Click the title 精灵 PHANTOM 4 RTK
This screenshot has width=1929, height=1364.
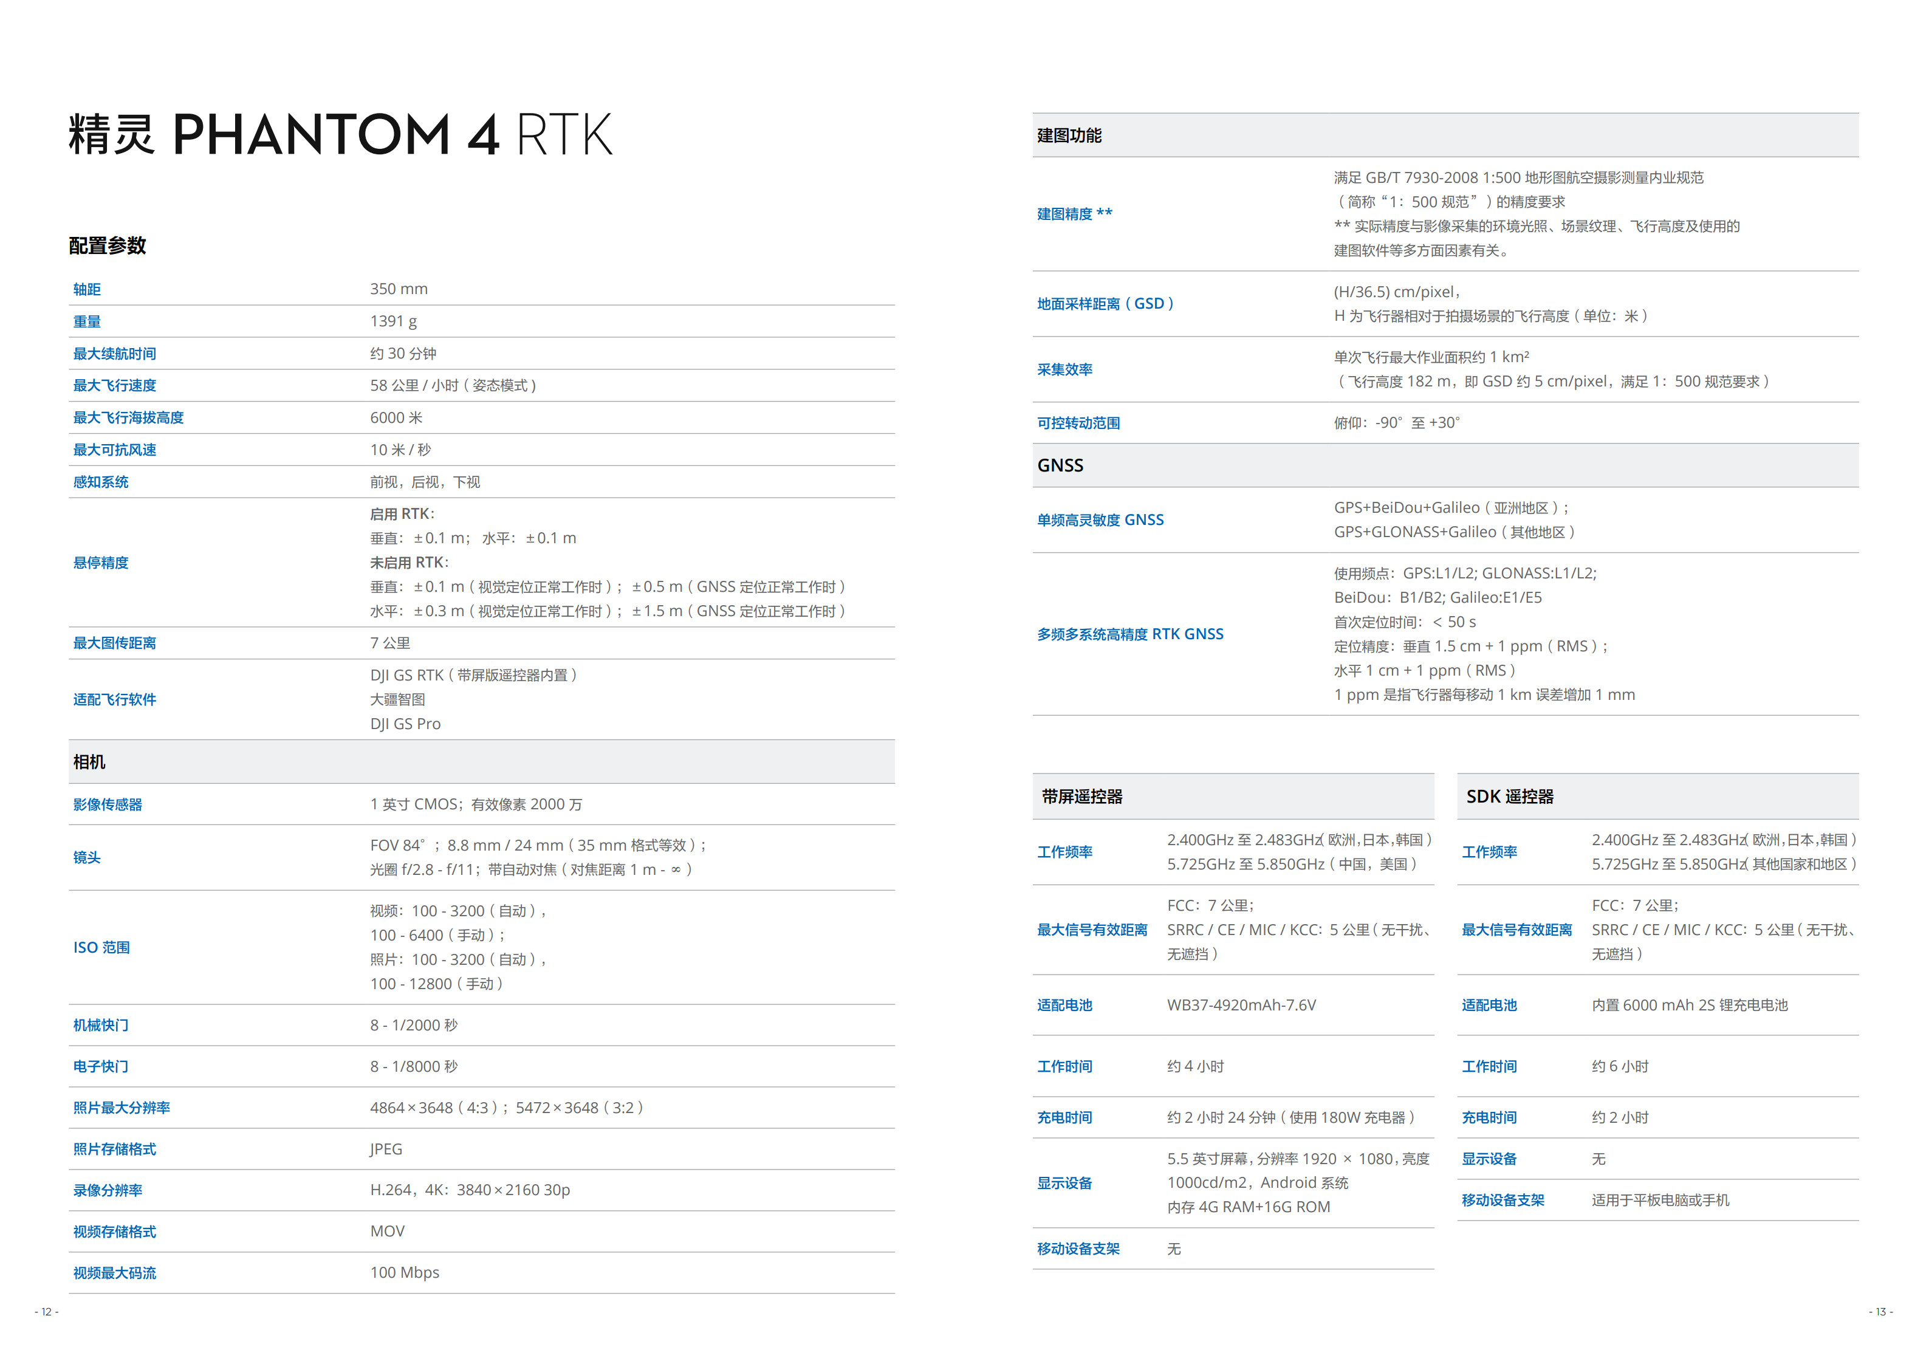[x=340, y=134]
